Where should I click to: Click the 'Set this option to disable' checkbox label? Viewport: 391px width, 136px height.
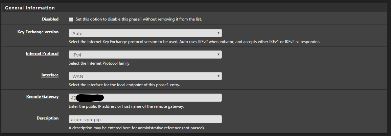139,19
